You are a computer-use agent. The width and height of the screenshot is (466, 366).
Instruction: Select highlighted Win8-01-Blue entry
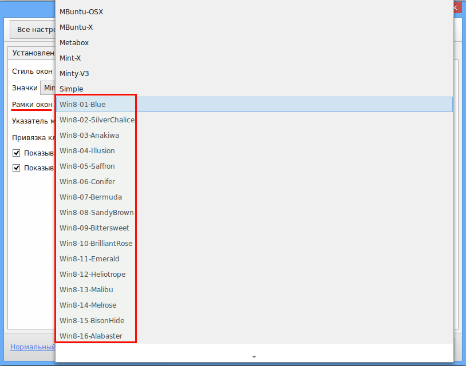254,105
